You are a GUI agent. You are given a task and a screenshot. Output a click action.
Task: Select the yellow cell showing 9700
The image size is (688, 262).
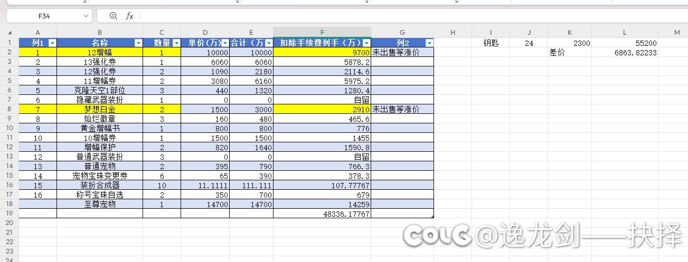click(322, 52)
